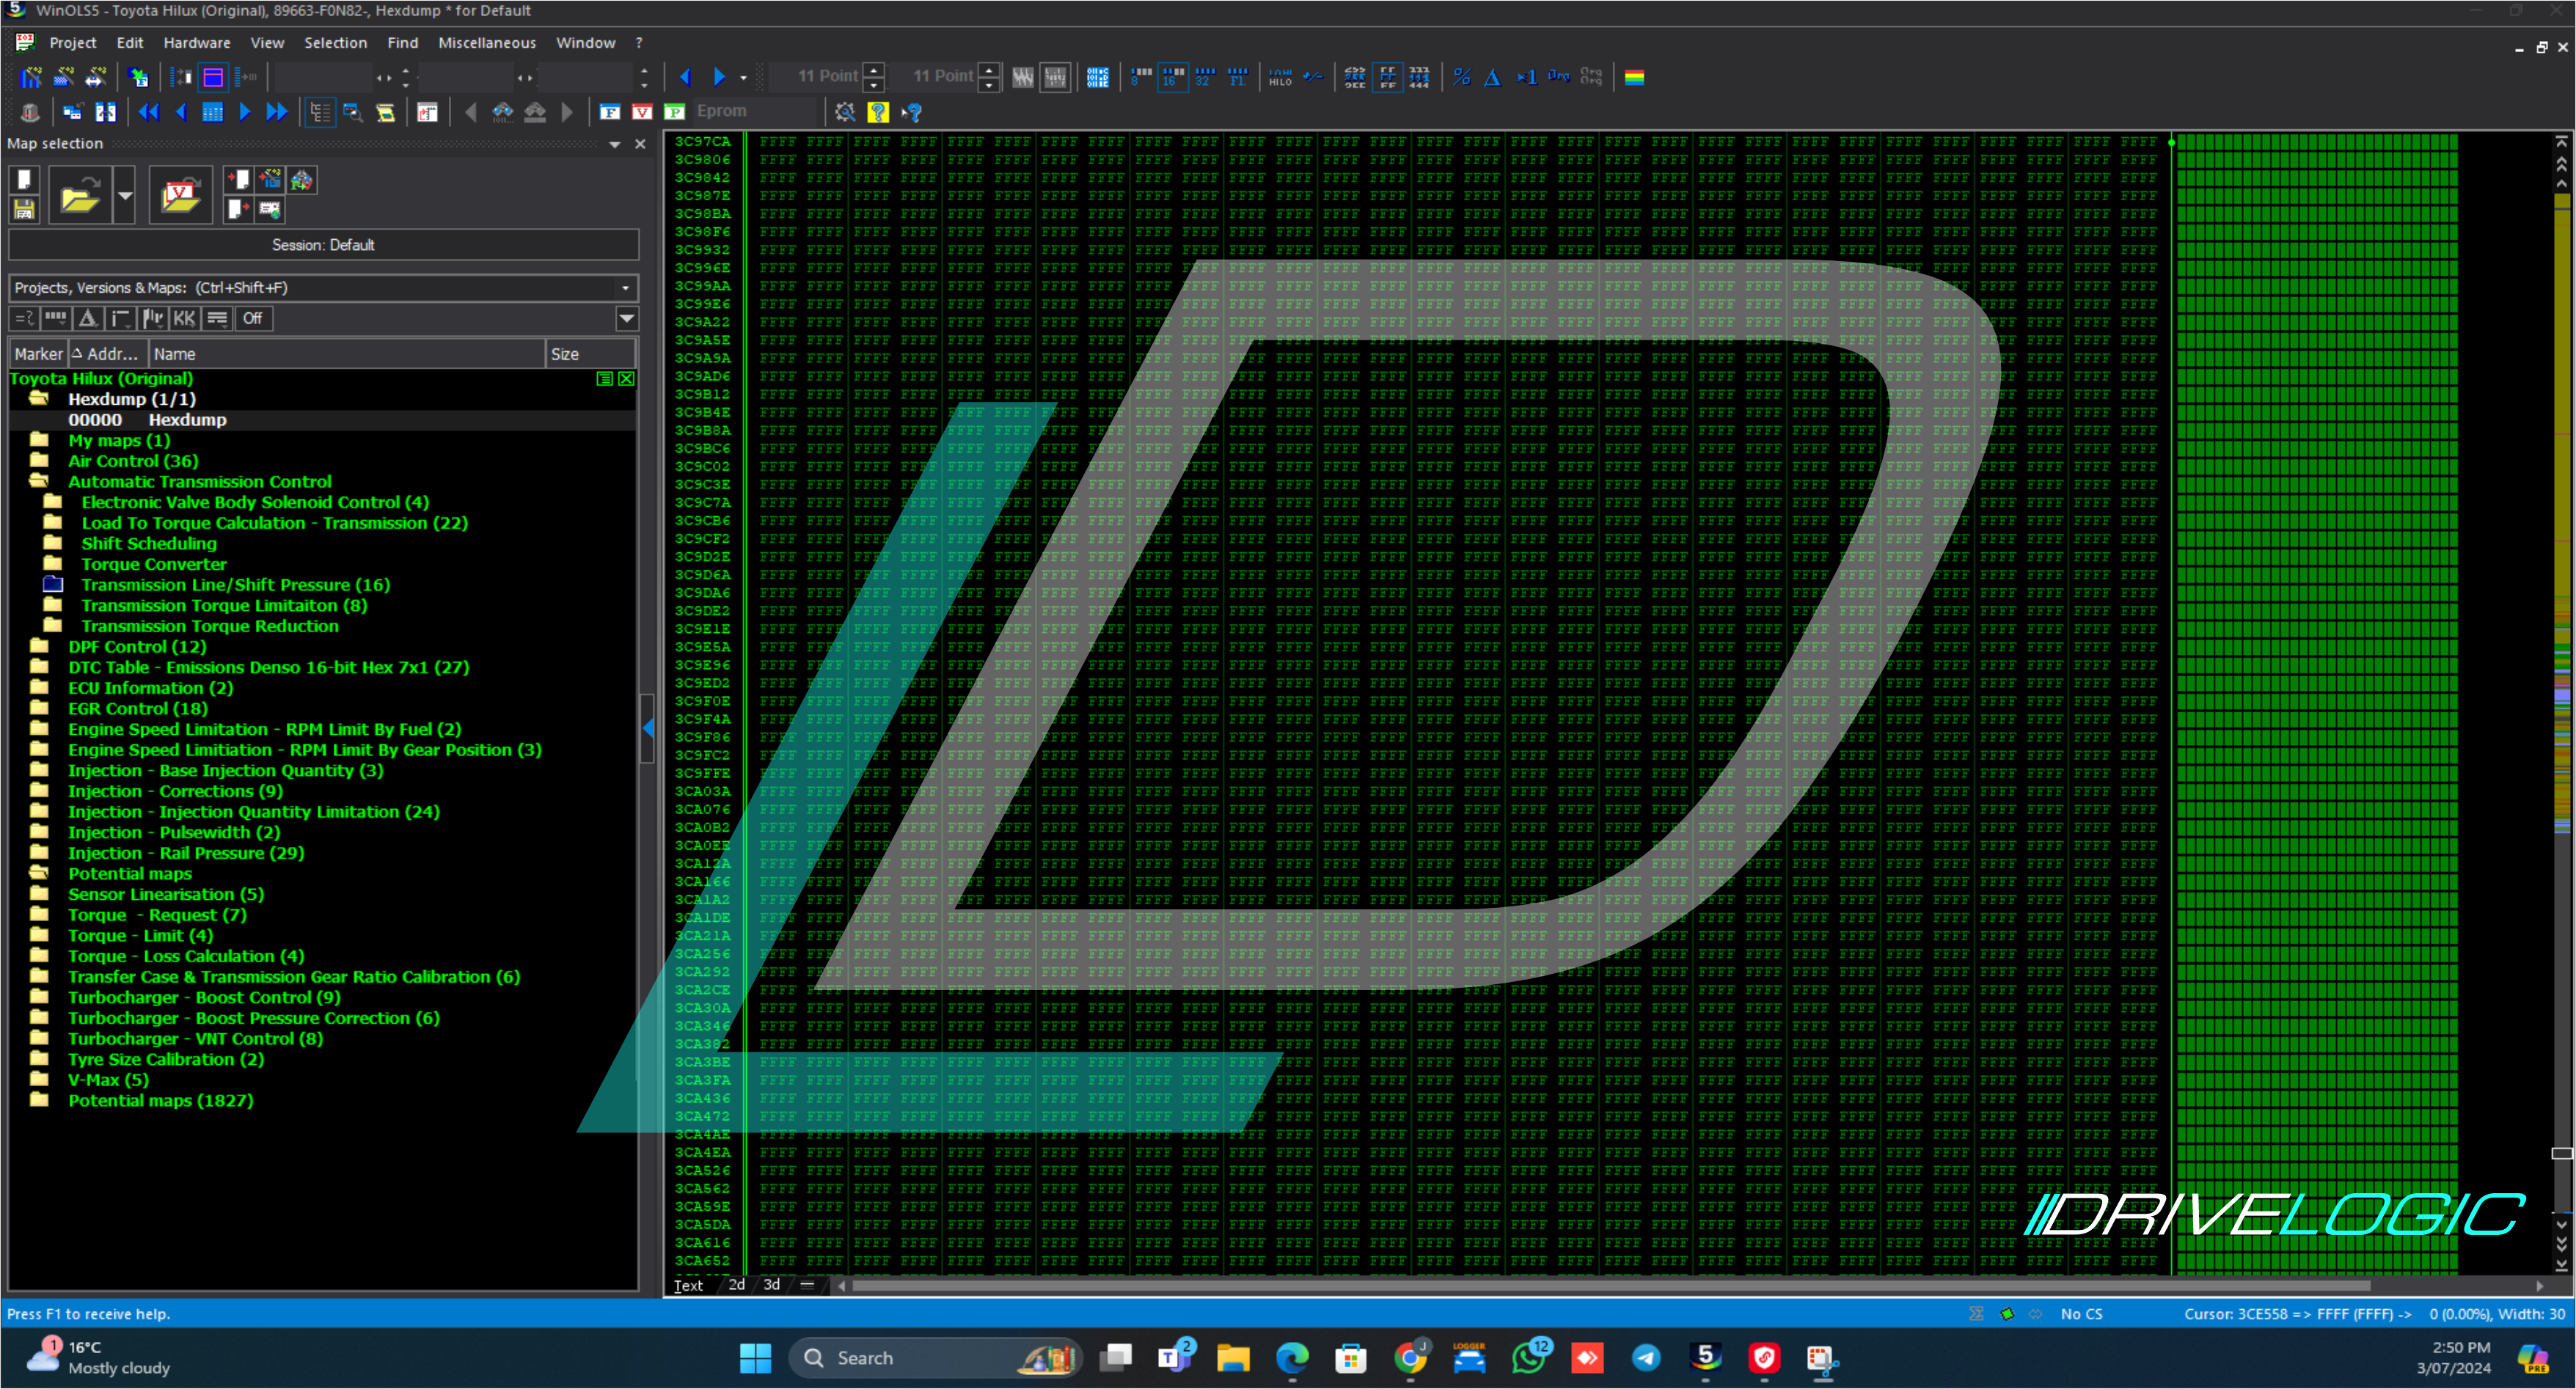Sort list by Name column header
Screen dimensions: 2576x1389
click(x=347, y=354)
